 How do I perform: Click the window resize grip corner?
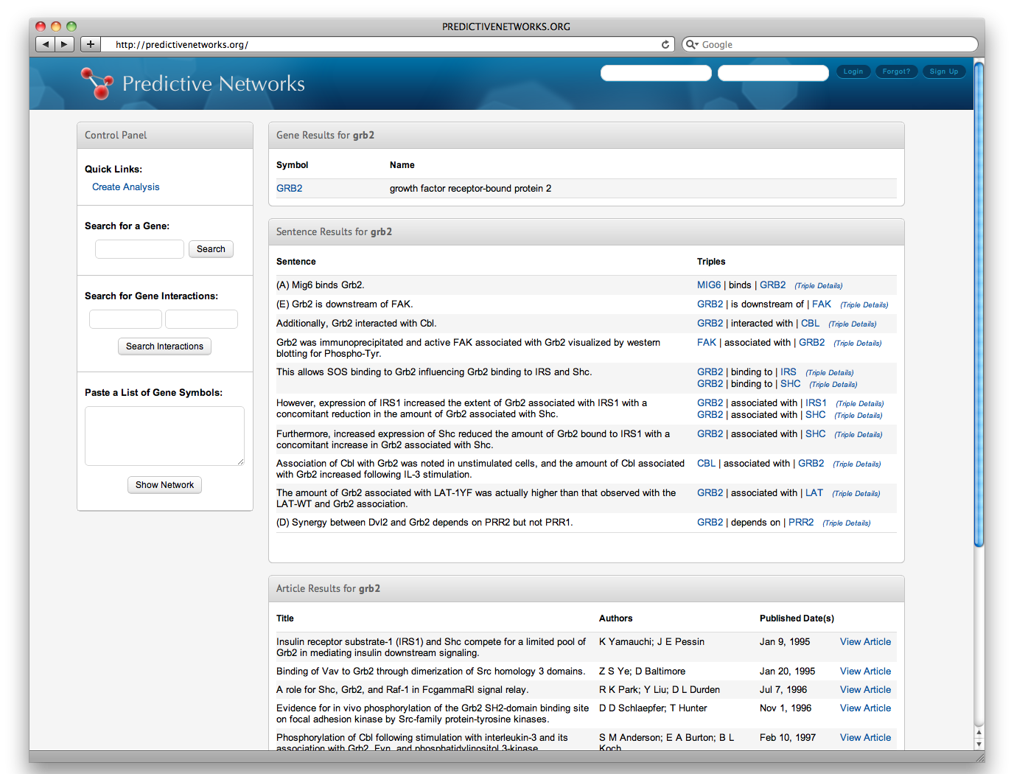point(979,757)
